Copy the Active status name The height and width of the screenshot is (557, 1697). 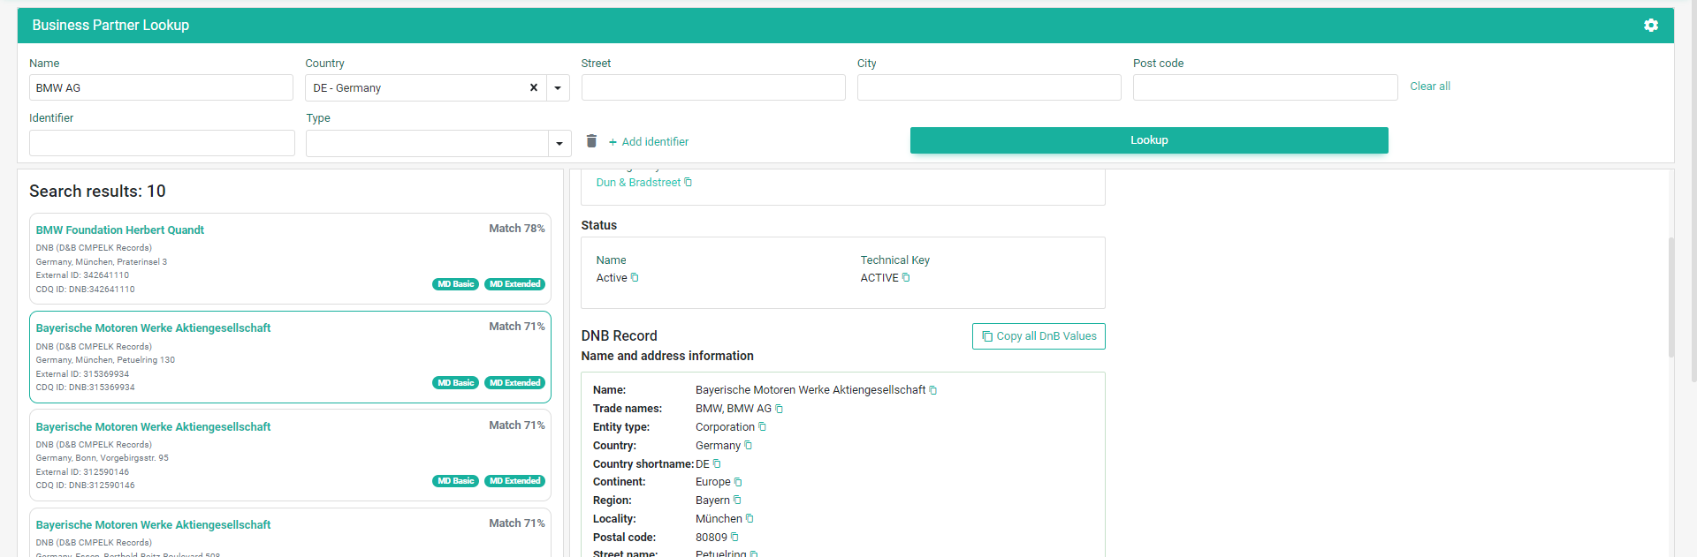[x=635, y=278]
